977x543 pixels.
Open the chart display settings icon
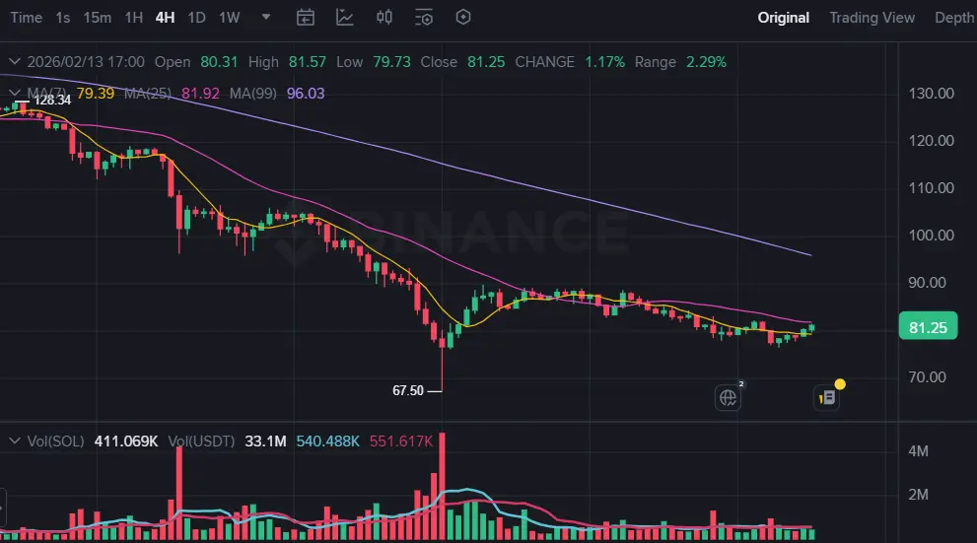point(424,18)
